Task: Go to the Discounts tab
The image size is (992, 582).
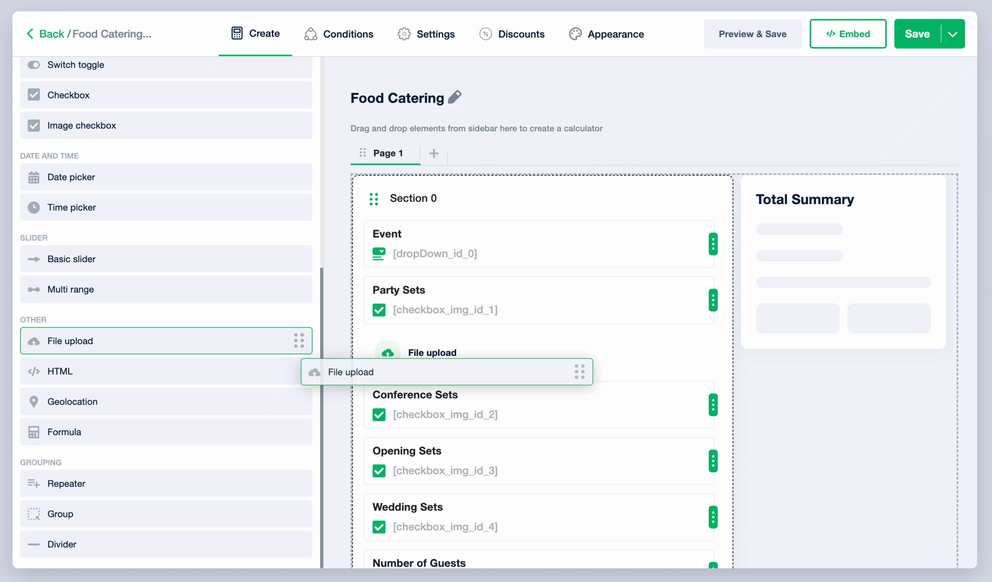Action: pyautogui.click(x=512, y=34)
